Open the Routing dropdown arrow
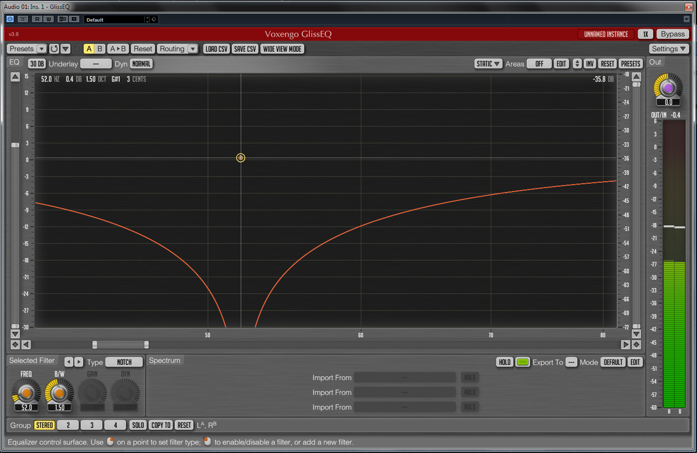The height and width of the screenshot is (453, 697). 193,49
